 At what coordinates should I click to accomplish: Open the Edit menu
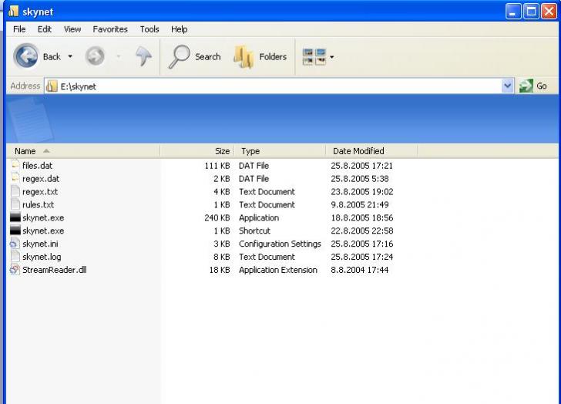coord(45,29)
